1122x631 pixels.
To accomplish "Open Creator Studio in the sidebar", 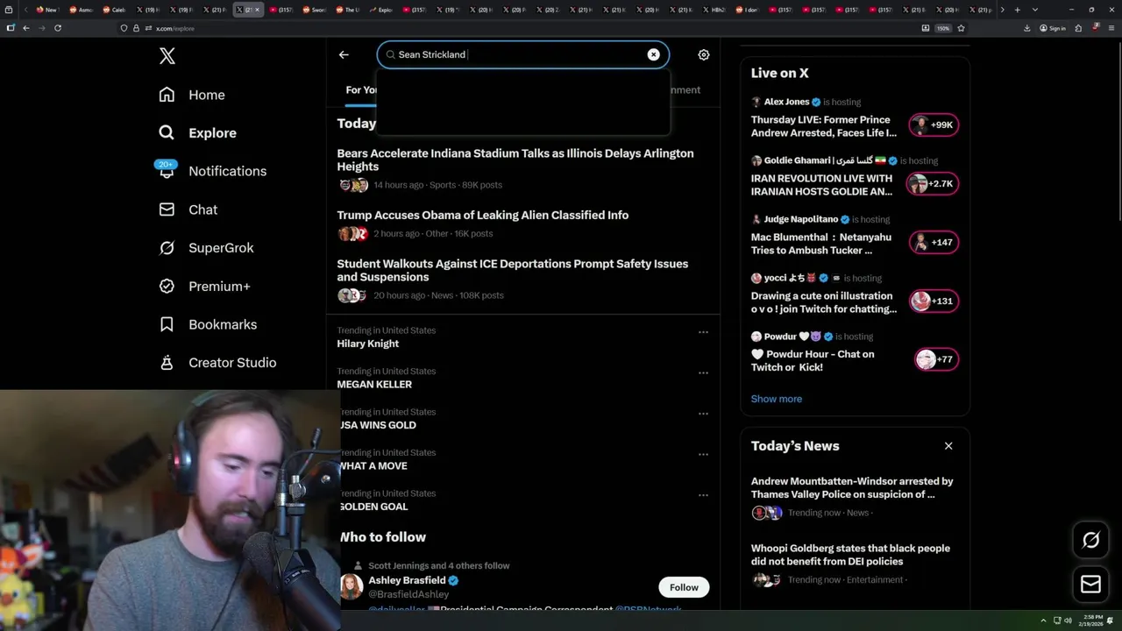I will [217, 363].
